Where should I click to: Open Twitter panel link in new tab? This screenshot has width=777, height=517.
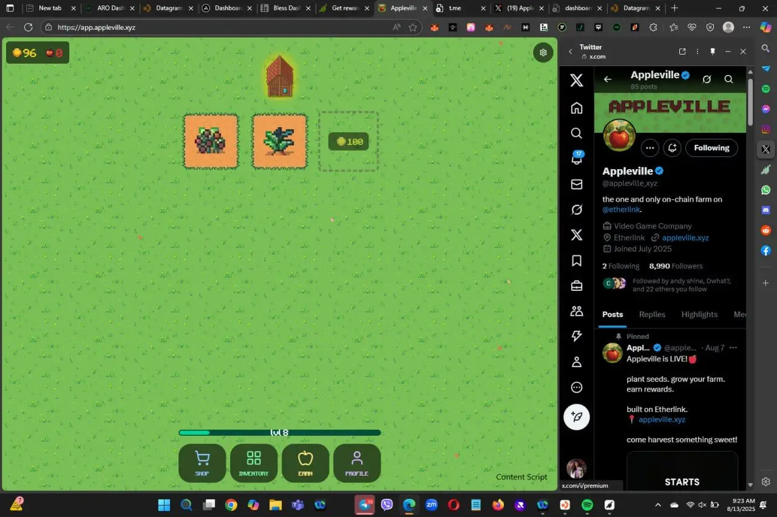682,52
